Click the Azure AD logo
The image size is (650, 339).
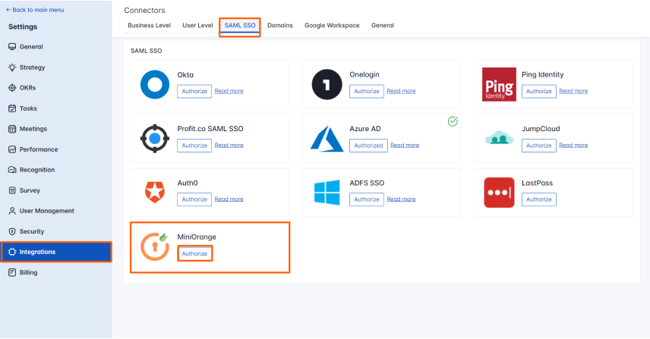[x=327, y=139]
